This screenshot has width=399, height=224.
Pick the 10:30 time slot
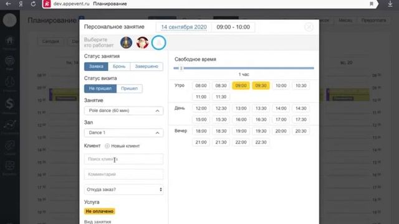[x=300, y=86]
